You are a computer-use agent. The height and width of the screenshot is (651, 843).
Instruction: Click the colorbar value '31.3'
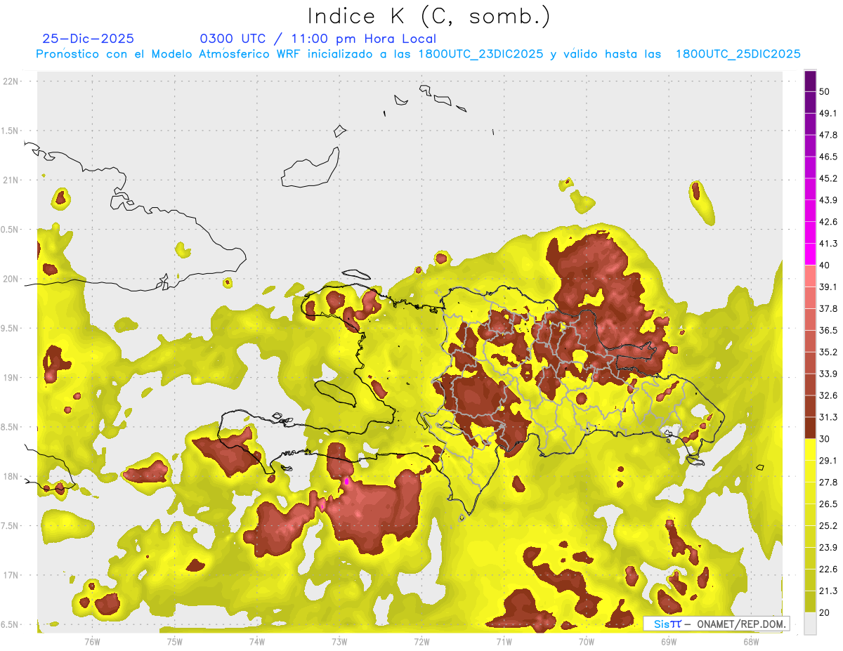[x=828, y=417]
